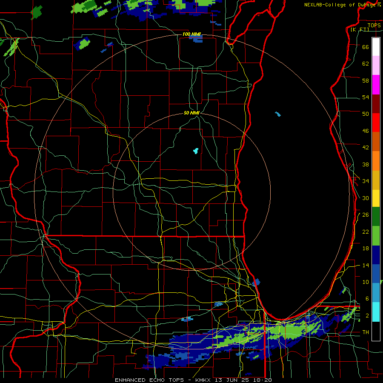Click the cyan echo inside 50 NMI ring

point(196,151)
